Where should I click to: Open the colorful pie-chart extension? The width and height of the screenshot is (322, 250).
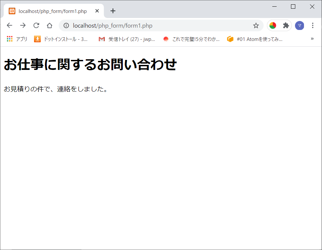point(273,25)
